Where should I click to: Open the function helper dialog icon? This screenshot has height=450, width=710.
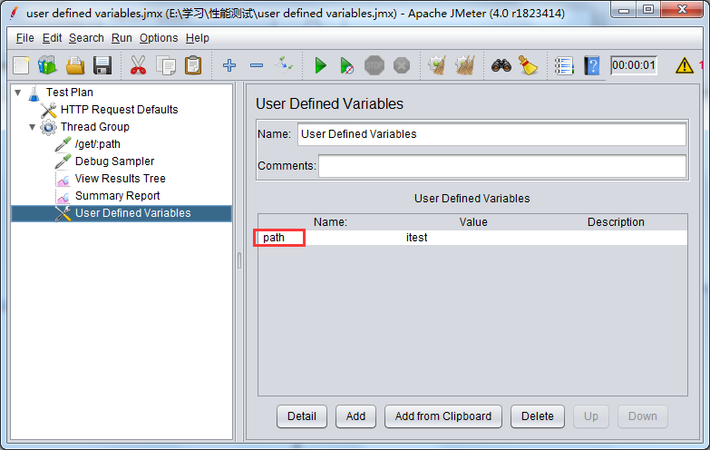tap(564, 65)
